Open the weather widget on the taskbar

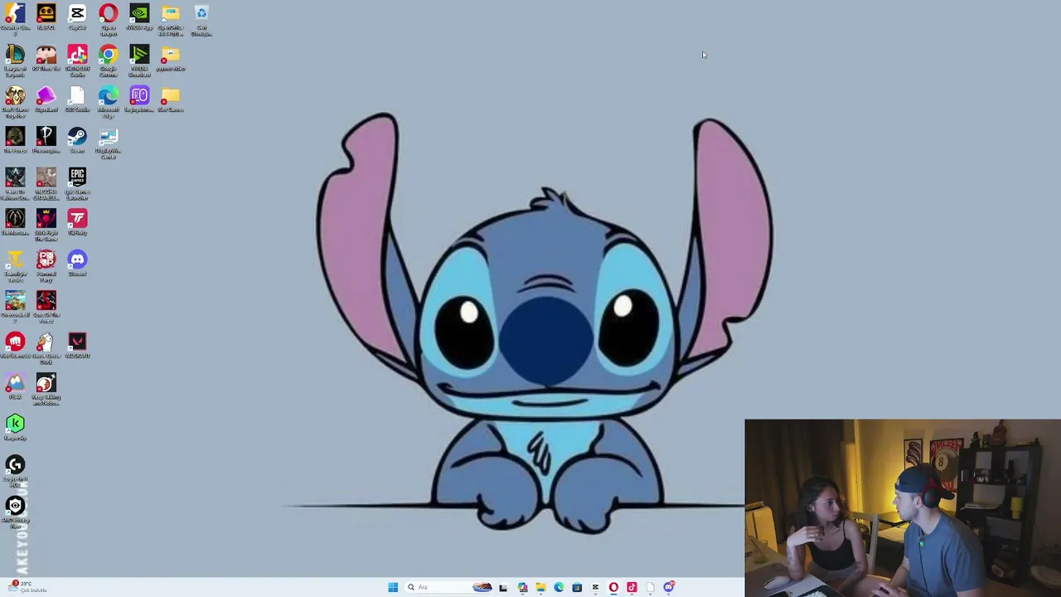pos(28,587)
